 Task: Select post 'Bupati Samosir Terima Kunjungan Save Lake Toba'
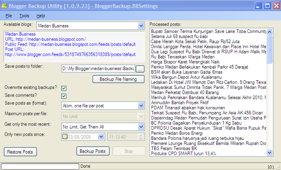click(x=209, y=31)
